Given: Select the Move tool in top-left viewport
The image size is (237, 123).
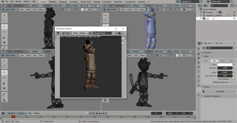Looking at the screenshot, I should [x=4, y=27].
